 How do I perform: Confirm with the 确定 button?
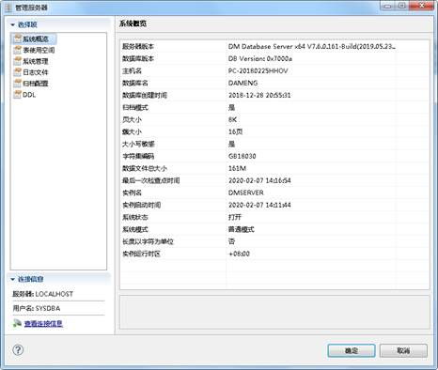[x=352, y=350]
